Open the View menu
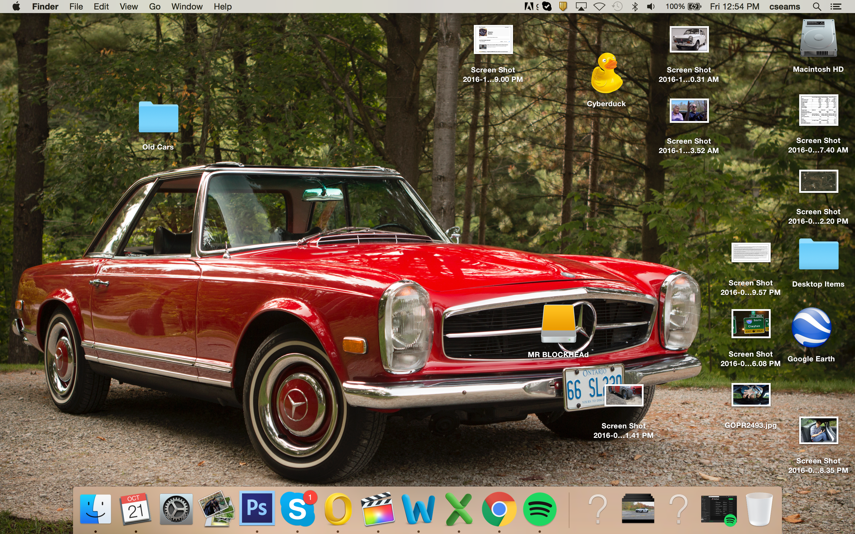 129,6
